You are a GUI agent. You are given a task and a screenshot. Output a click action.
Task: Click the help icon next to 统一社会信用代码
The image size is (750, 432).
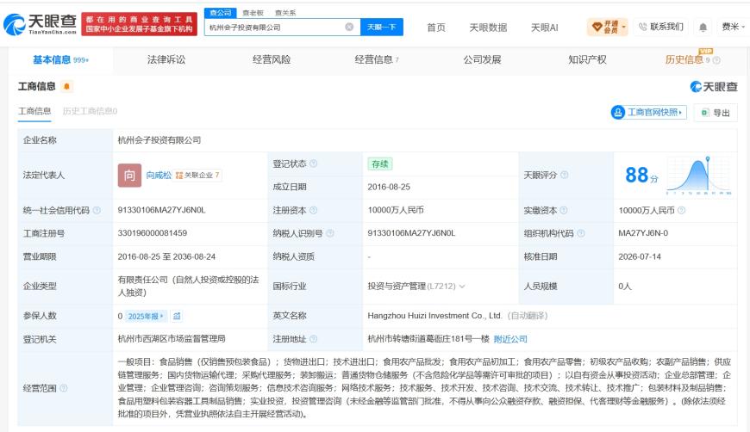(97, 210)
